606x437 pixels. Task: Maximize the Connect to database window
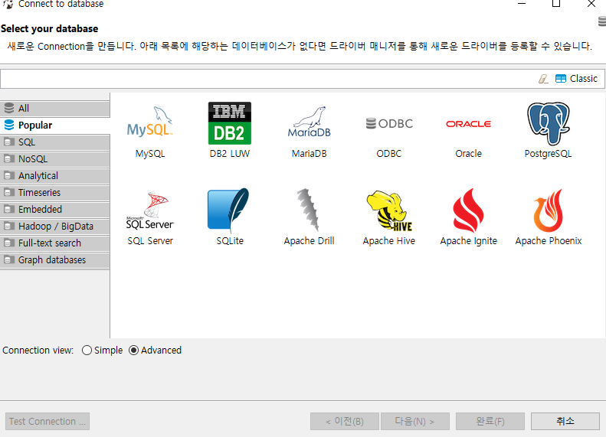(556, 4)
